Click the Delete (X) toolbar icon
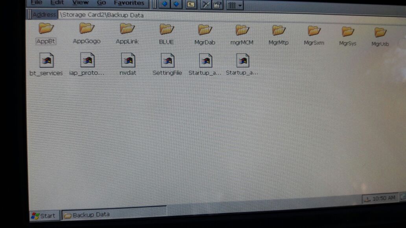 pyautogui.click(x=206, y=5)
